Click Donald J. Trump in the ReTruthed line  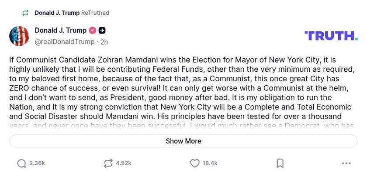[57, 13]
